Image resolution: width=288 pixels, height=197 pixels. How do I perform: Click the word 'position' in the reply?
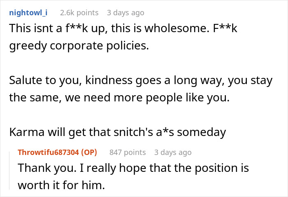pos(211,169)
